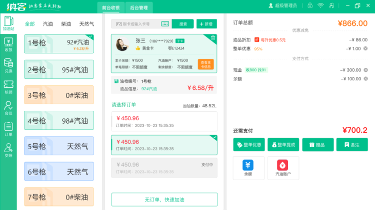
Task: Remove the 整单优惠 ¥1.00 discount
Action: click(365, 48)
